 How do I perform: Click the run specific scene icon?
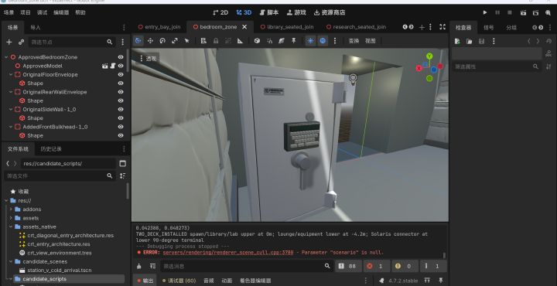pyautogui.click(x=535, y=12)
